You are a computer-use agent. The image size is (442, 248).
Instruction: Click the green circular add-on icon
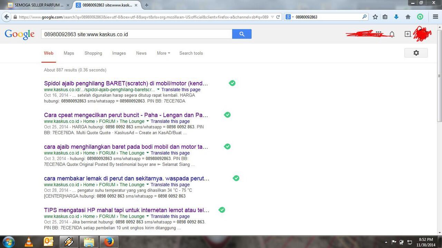pyautogui.click(x=420, y=17)
